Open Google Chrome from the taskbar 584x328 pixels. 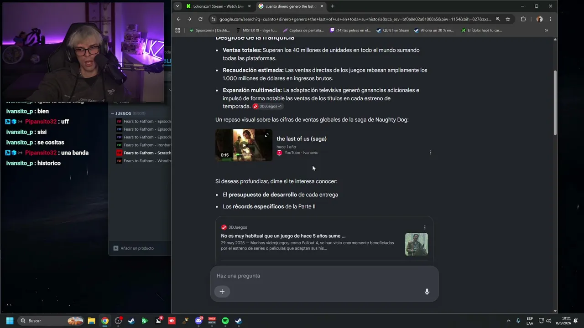105,321
